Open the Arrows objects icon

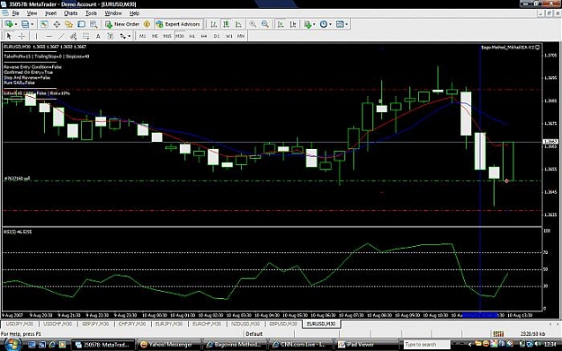pyautogui.click(x=122, y=36)
